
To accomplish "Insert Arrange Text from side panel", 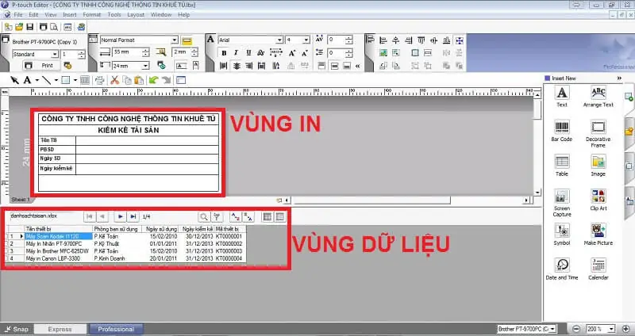I will 598,96.
